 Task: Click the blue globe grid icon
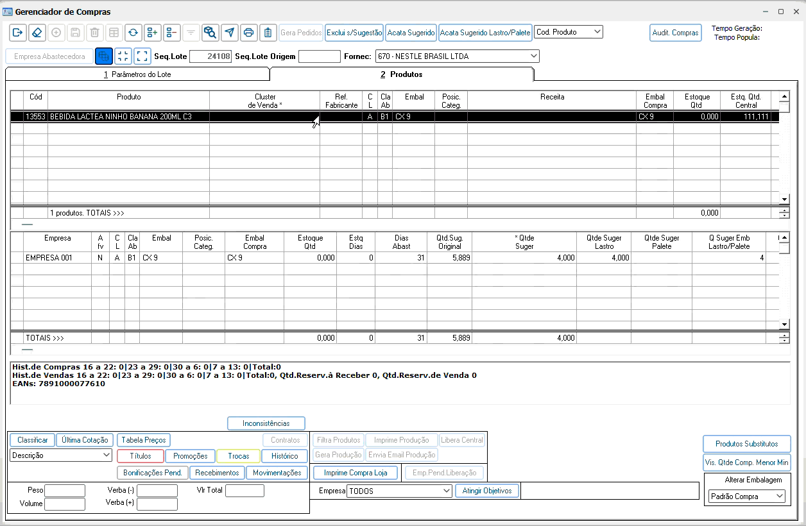[x=104, y=56]
